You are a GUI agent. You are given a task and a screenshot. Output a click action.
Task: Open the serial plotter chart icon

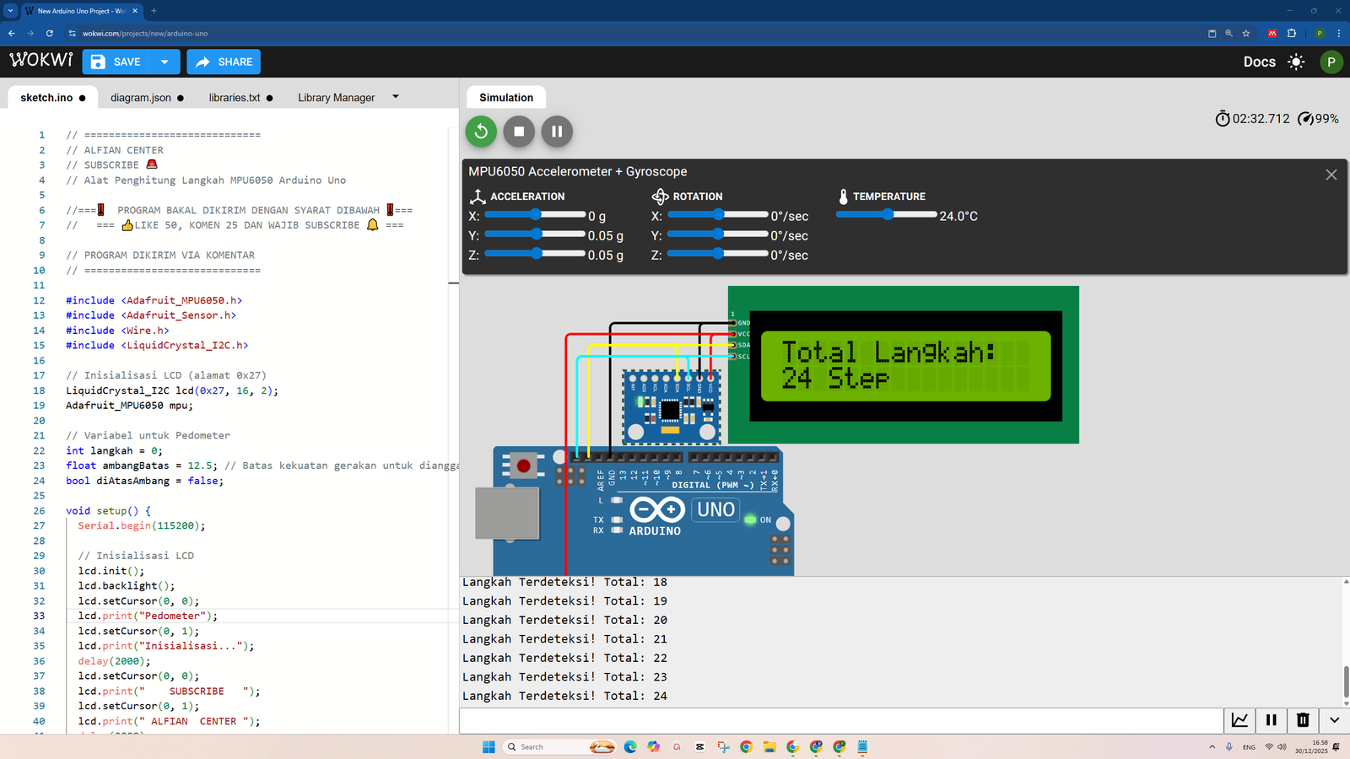(x=1239, y=720)
